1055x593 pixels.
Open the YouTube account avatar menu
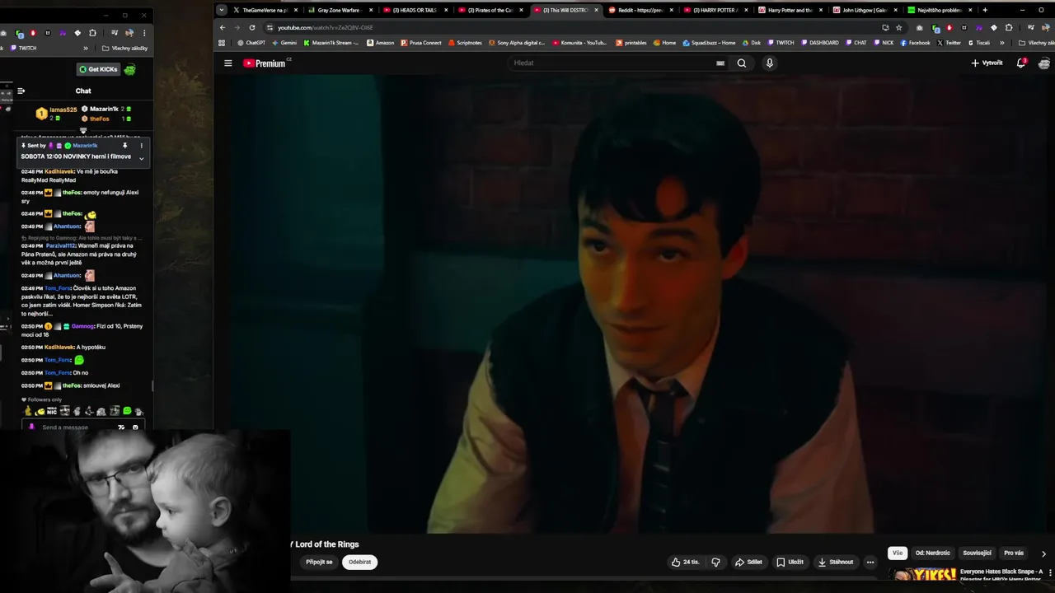[1044, 63]
